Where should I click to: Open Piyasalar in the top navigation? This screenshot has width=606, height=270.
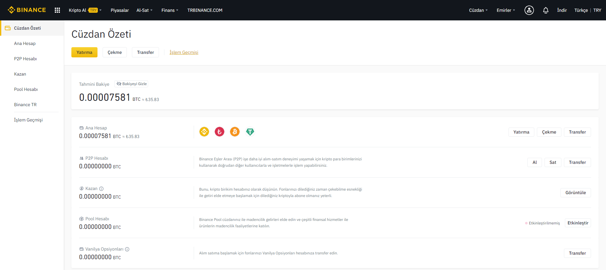point(120,10)
